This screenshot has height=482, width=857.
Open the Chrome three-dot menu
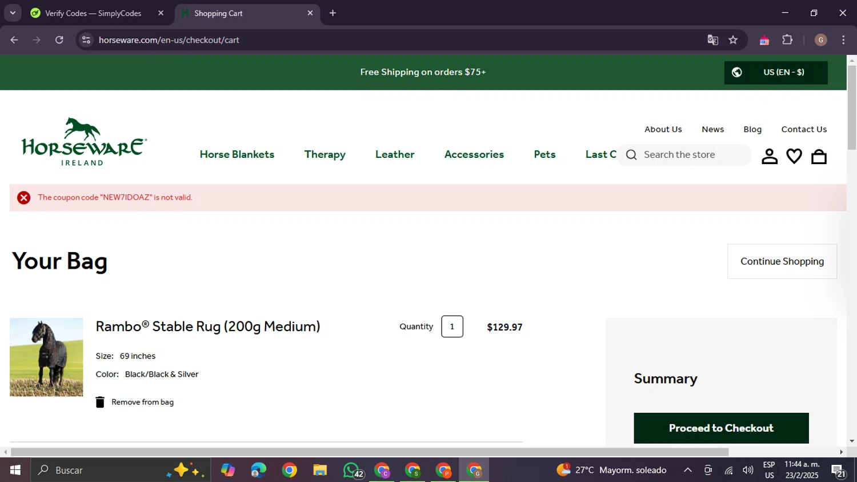843,40
